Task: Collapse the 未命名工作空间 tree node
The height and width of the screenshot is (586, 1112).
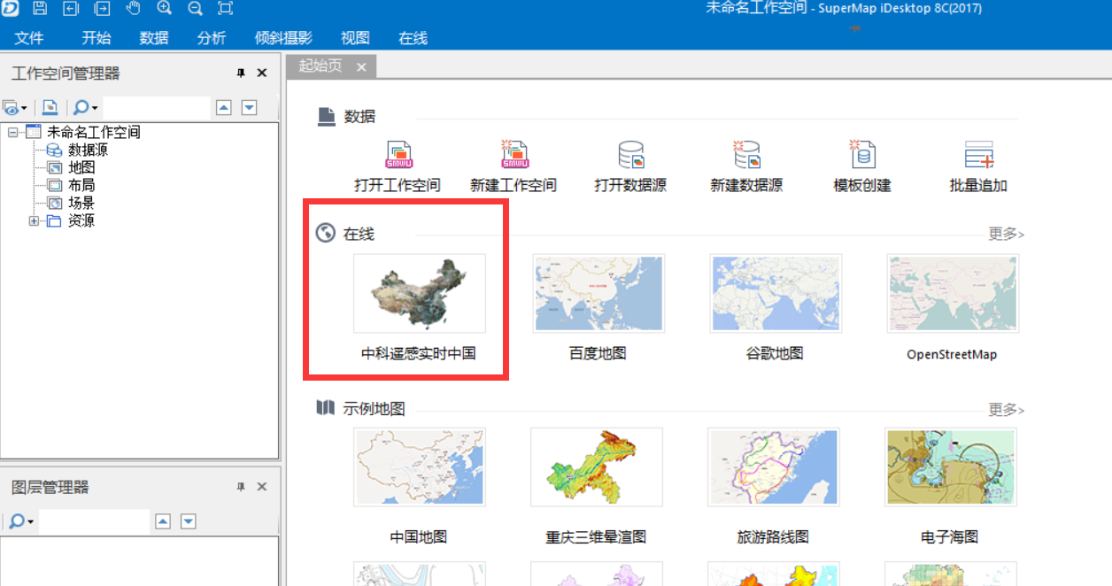Action: coord(12,133)
